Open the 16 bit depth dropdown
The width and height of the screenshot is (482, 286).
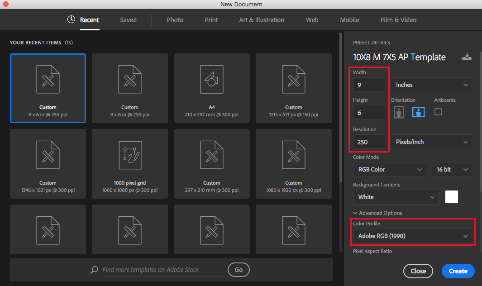tap(452, 169)
